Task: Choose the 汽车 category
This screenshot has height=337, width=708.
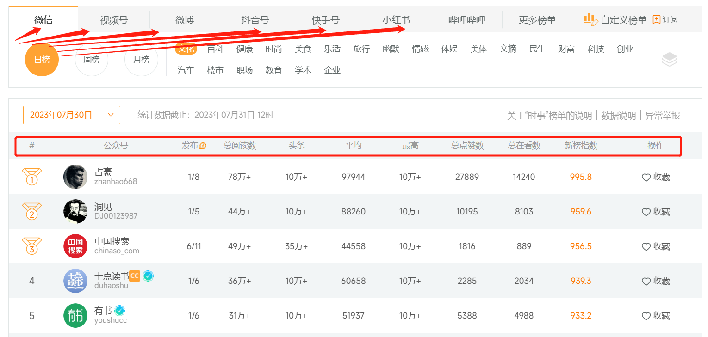Action: click(x=186, y=70)
